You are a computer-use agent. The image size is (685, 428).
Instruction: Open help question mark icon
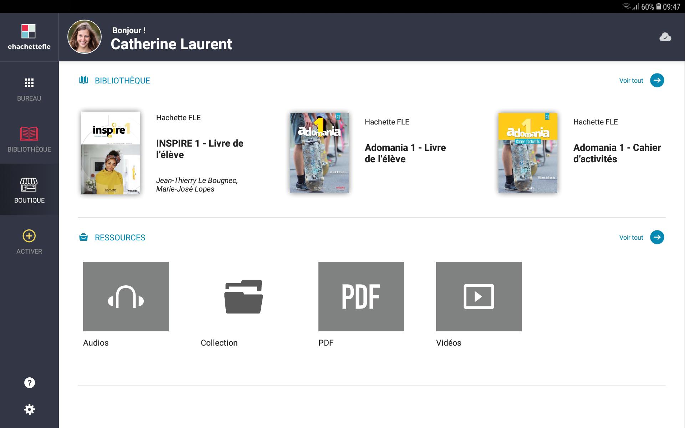click(x=30, y=383)
